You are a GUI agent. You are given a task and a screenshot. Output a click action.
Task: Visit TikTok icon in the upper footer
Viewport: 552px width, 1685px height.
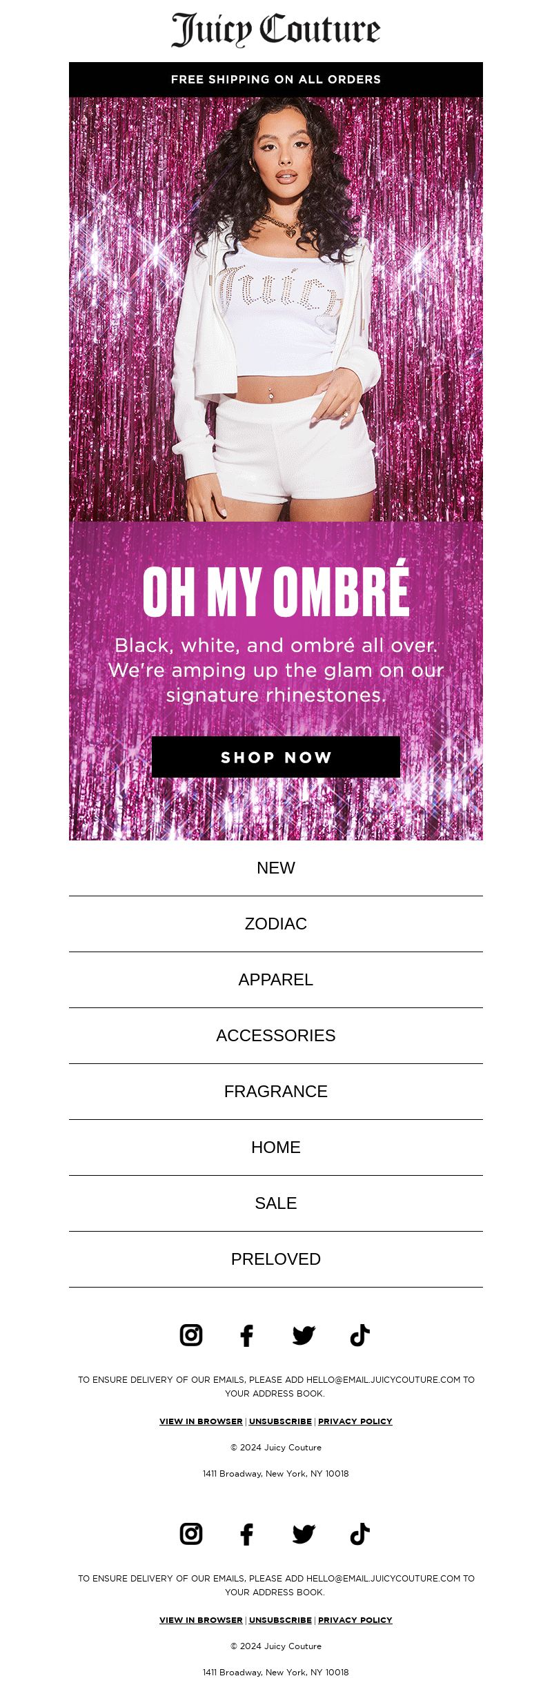[360, 1335]
